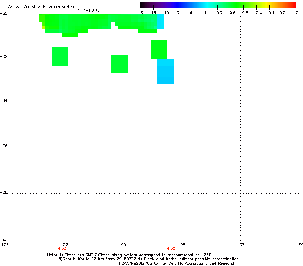This screenshot has width=303, height=266.
Task: Click the -105 longitude axis label
Action: 4,245
